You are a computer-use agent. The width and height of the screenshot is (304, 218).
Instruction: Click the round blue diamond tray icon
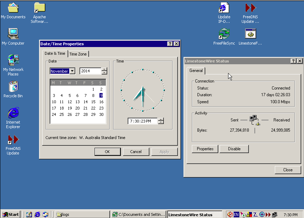(262, 214)
